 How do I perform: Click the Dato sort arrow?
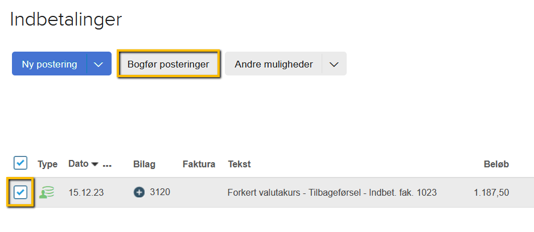click(95, 164)
